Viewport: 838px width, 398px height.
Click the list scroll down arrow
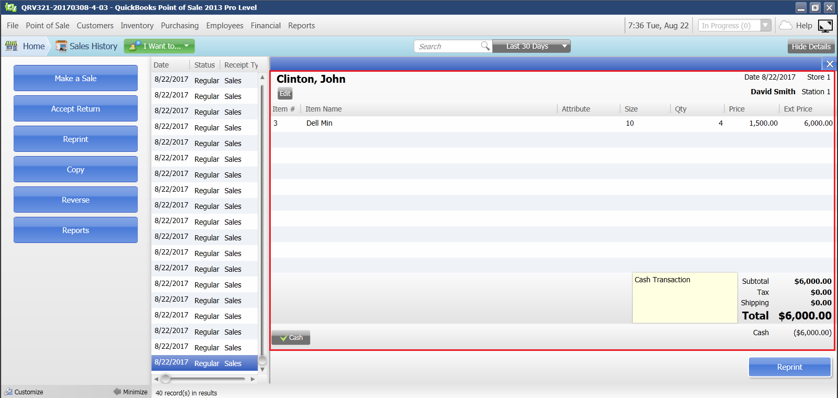262,369
